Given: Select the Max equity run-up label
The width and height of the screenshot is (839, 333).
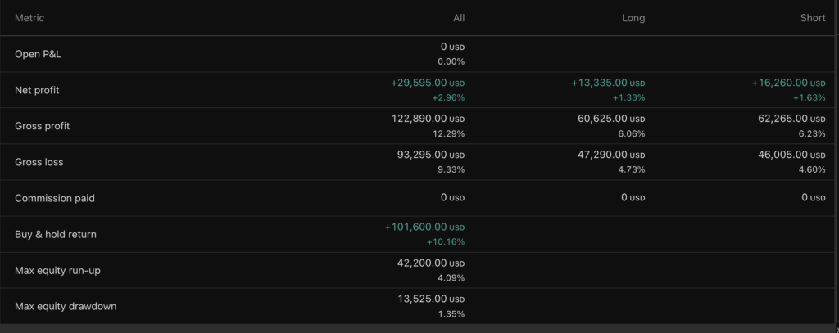Looking at the screenshot, I should pos(56,270).
